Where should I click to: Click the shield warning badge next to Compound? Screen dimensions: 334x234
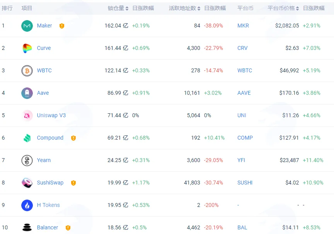[73, 138]
